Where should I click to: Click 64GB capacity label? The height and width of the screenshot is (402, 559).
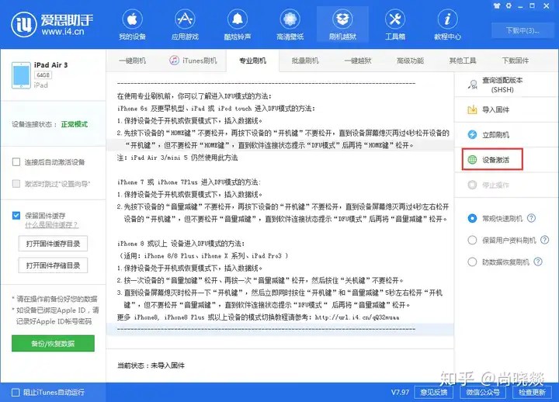click(43, 75)
